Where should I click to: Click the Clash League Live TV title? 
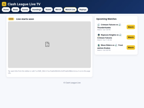click(x=24, y=4)
